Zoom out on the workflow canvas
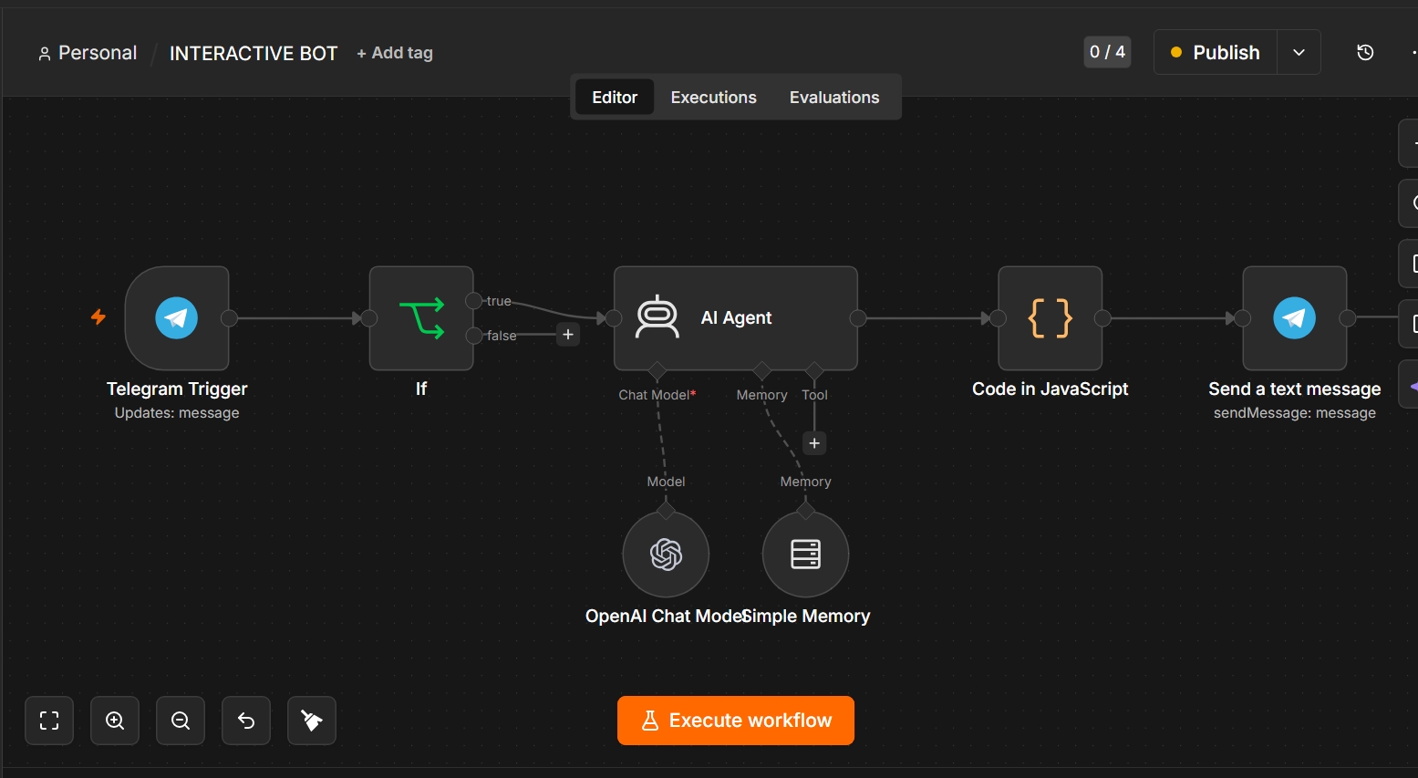The height and width of the screenshot is (778, 1418). (181, 721)
